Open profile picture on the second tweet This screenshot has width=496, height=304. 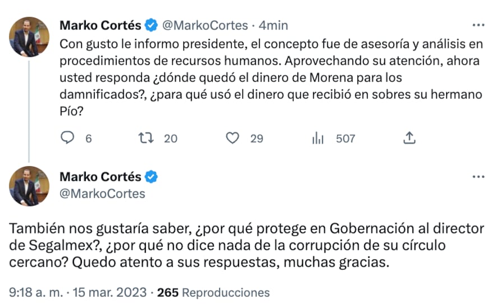pos(29,186)
